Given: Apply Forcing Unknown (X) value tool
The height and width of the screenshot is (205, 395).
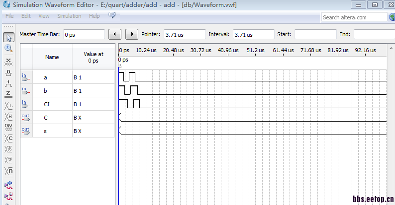Looking at the screenshot, I should [8, 62].
